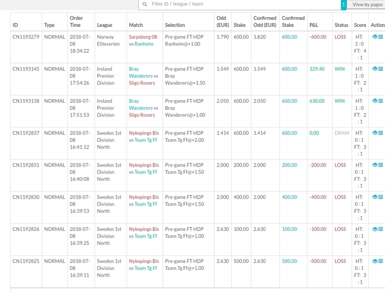385x292 pixels.
Task: Sort by the Selection column header
Action: [x=175, y=25]
